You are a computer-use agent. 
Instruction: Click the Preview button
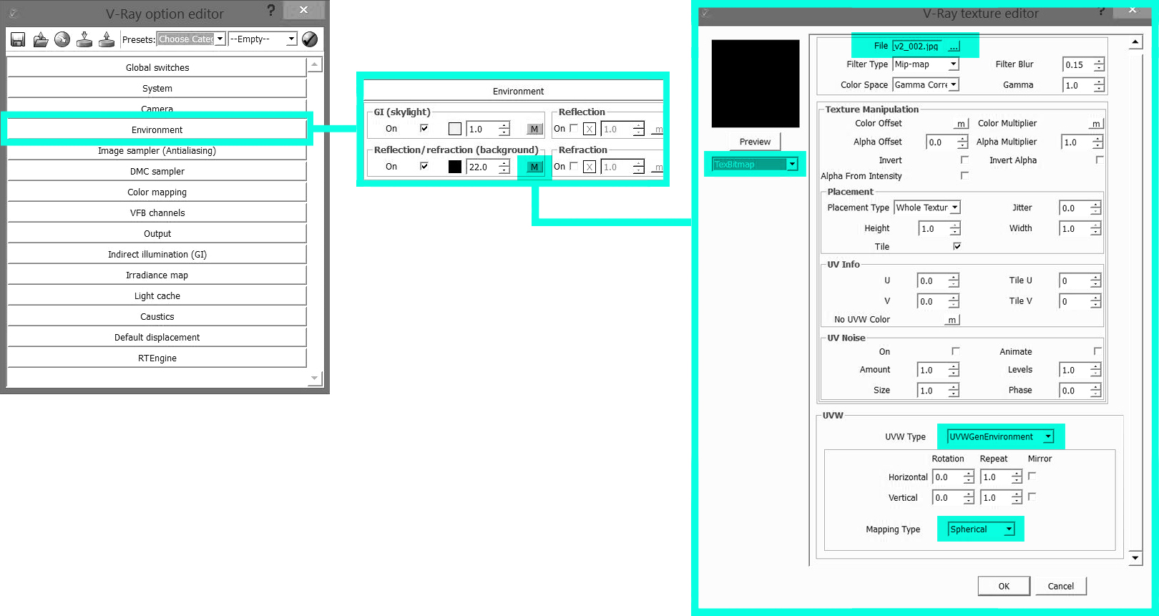755,142
